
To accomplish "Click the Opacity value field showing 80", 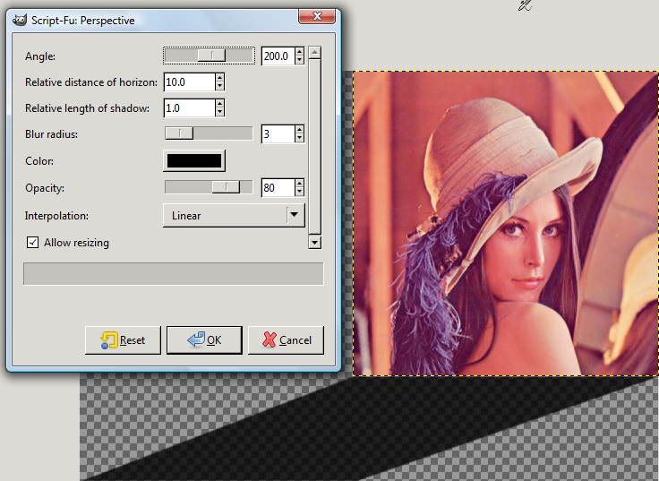I will click(x=278, y=187).
